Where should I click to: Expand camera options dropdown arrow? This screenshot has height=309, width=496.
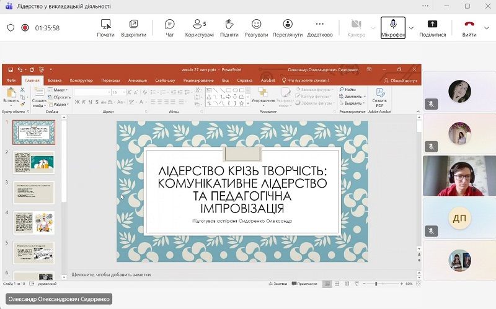(373, 28)
